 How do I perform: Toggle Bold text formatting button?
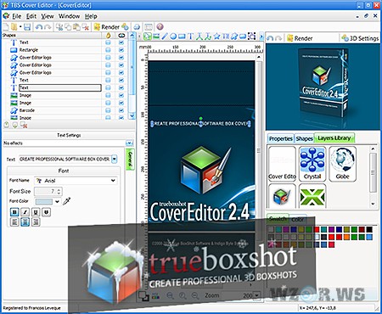14,212
